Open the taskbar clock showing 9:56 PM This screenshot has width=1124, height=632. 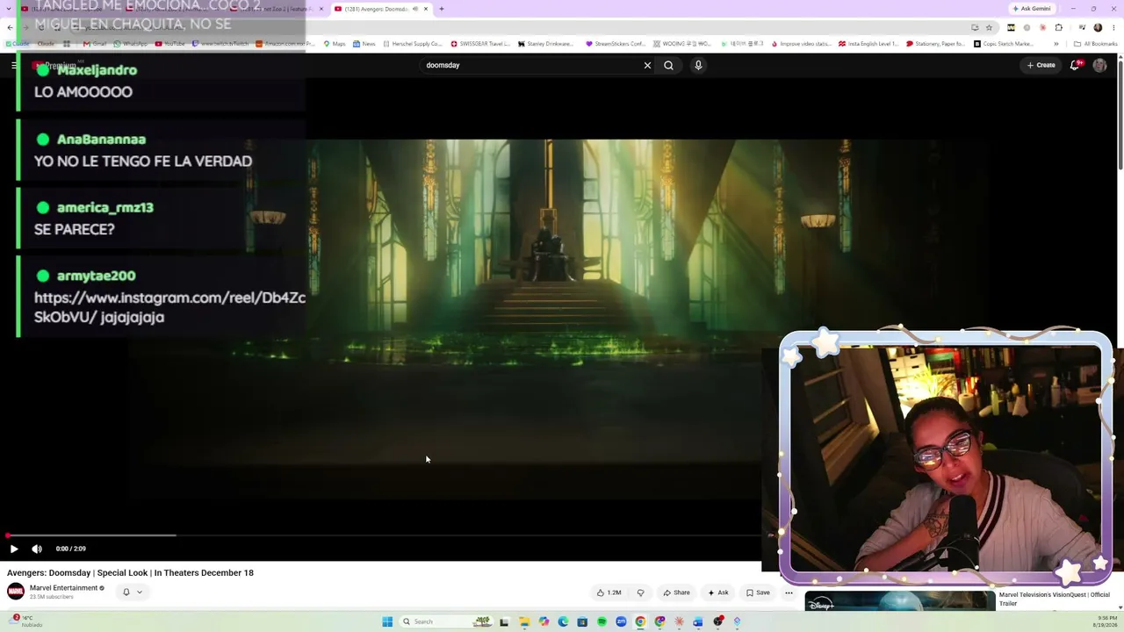coord(1106,621)
